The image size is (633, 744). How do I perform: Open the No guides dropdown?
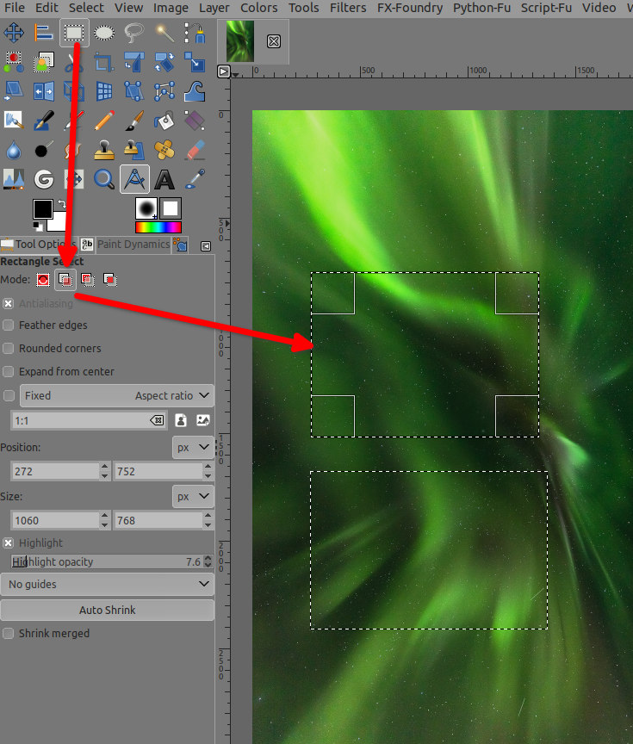coord(108,584)
